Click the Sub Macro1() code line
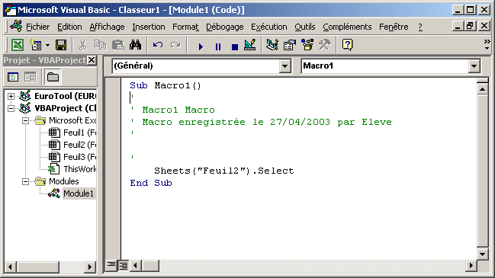This screenshot has width=495, height=278. click(165, 85)
